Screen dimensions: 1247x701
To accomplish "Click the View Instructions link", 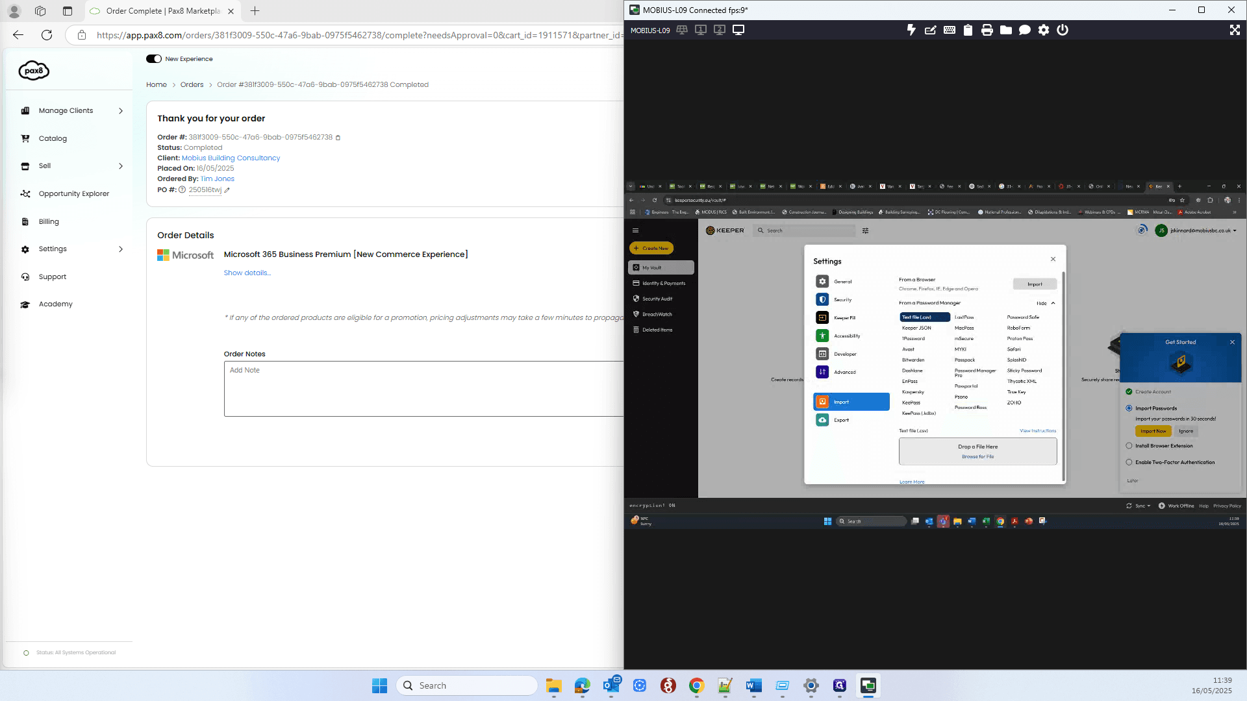I will tap(1038, 431).
